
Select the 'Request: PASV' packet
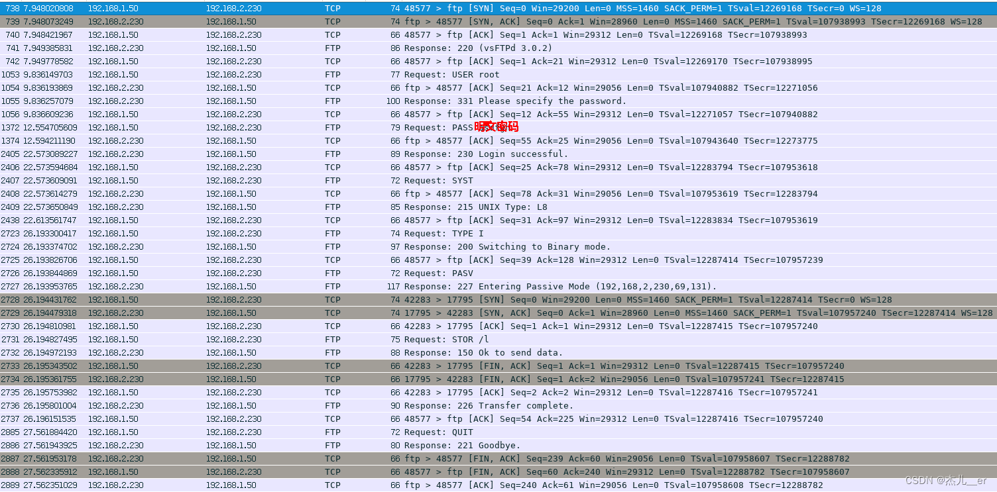click(x=498, y=273)
